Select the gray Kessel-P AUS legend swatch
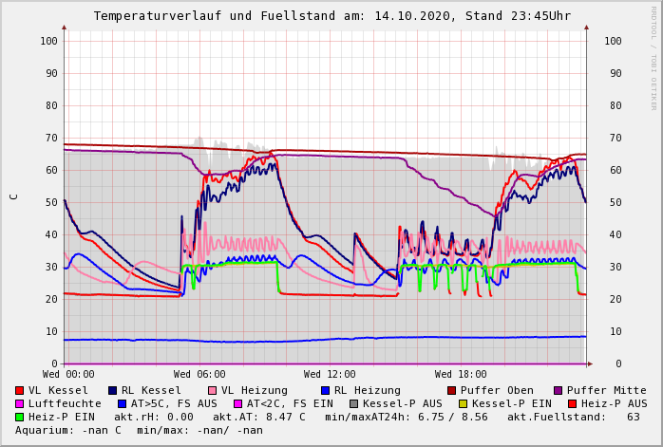 pos(353,403)
